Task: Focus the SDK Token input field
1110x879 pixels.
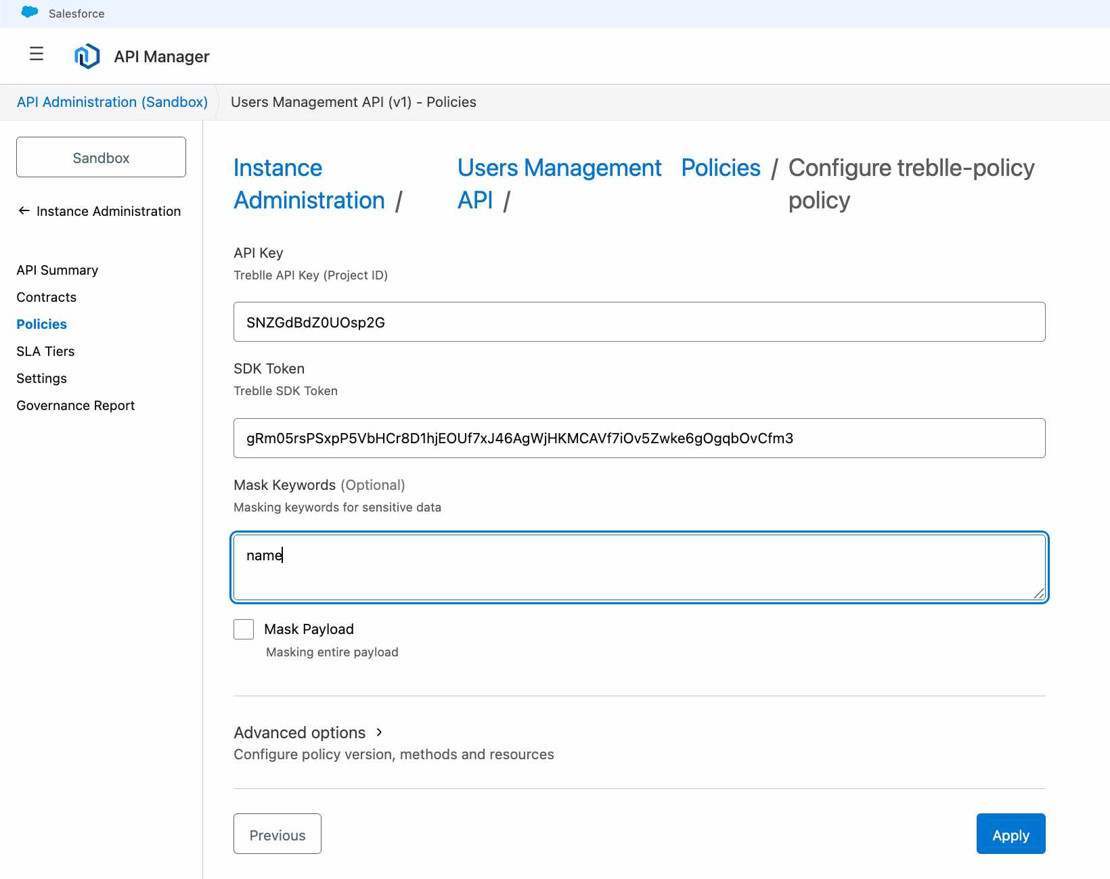Action: (x=639, y=438)
